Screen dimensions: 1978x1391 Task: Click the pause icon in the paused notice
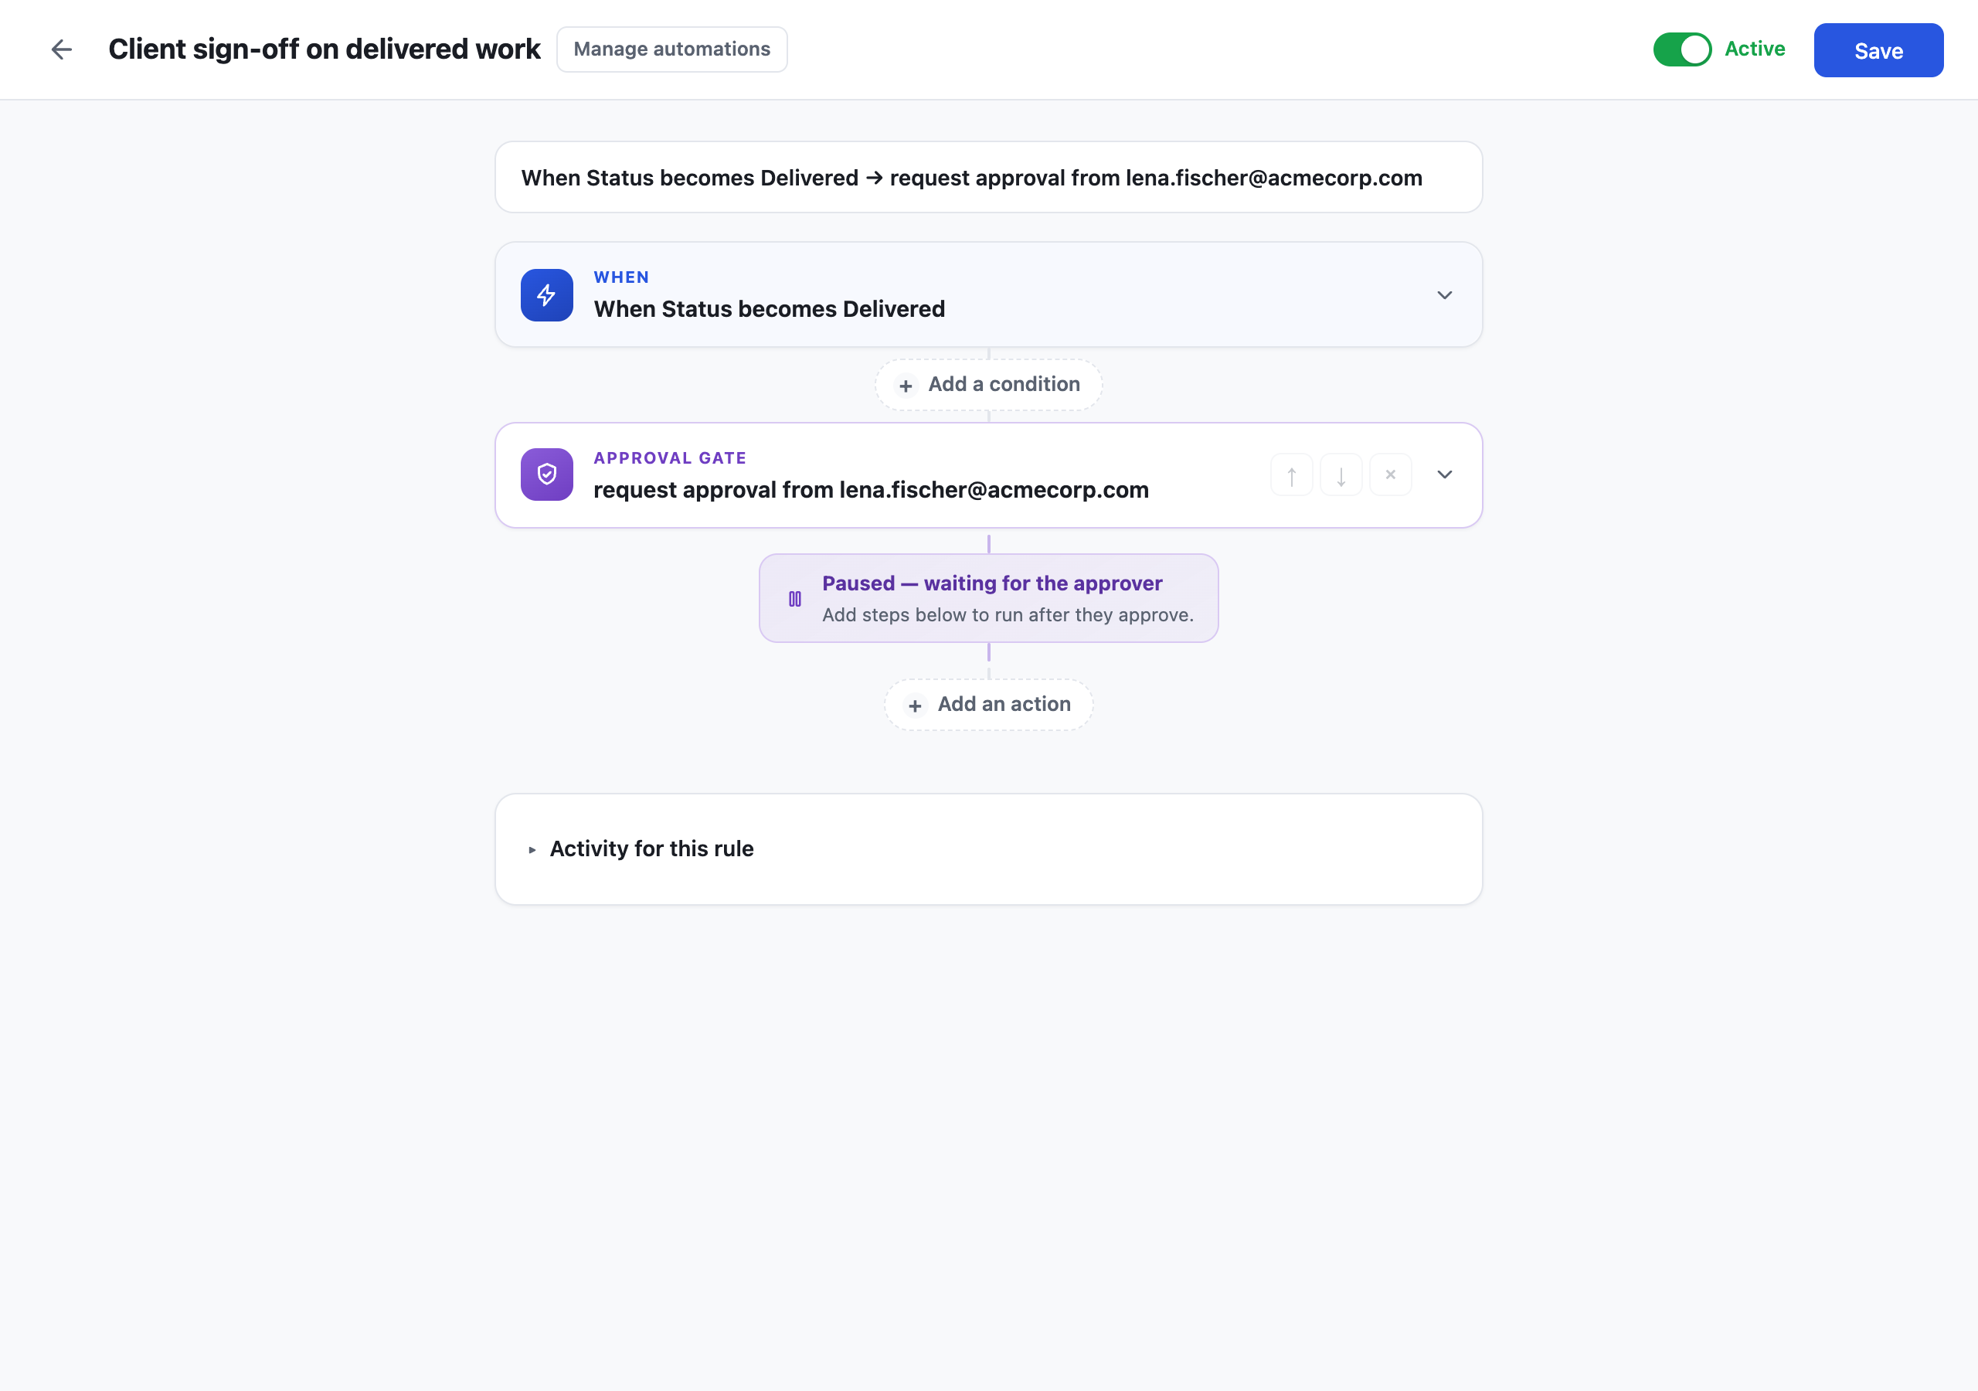[795, 599]
